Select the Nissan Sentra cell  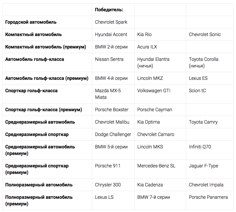pos(109,59)
